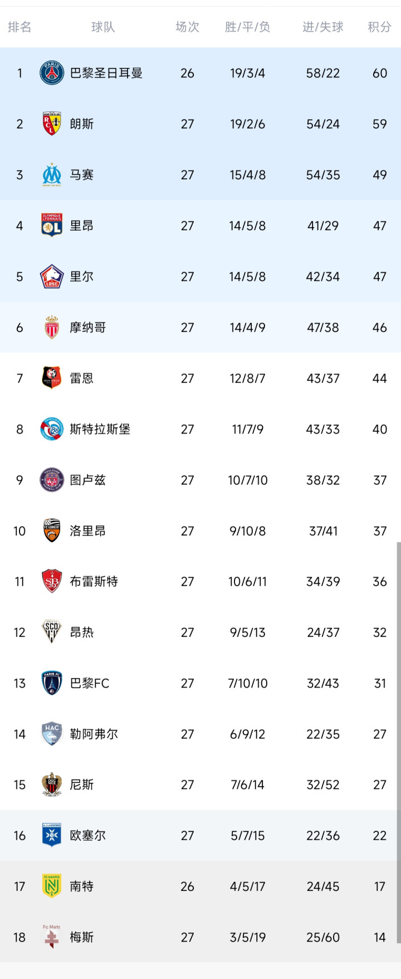Open the FC Nantes yellow badge
Screen dimensions: 401x979
click(52, 886)
